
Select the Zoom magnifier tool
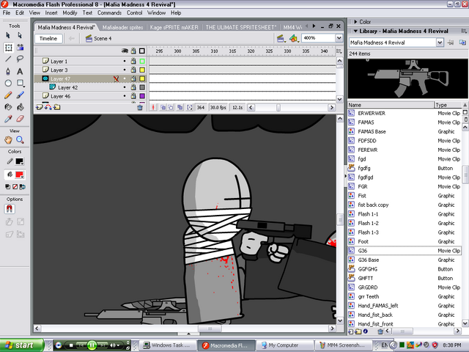(x=20, y=140)
